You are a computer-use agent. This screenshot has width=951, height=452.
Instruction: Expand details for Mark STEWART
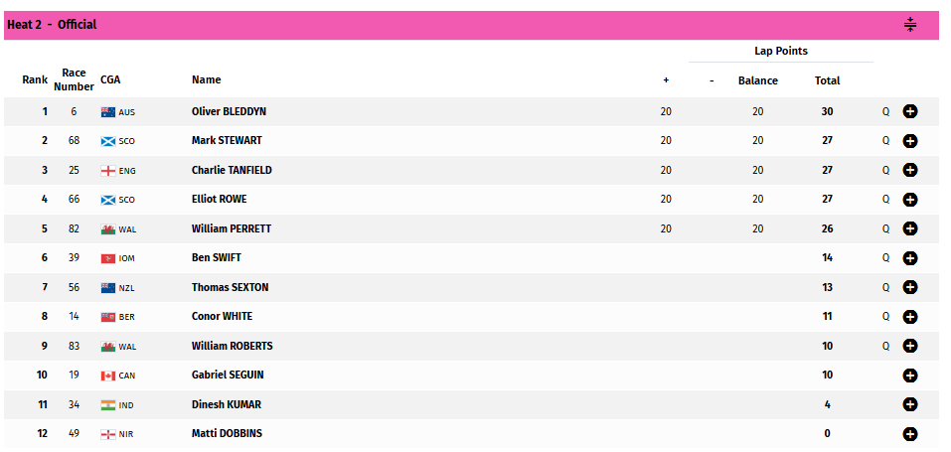(909, 141)
